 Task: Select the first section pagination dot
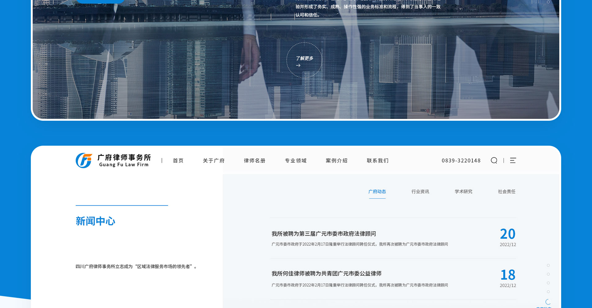548,265
